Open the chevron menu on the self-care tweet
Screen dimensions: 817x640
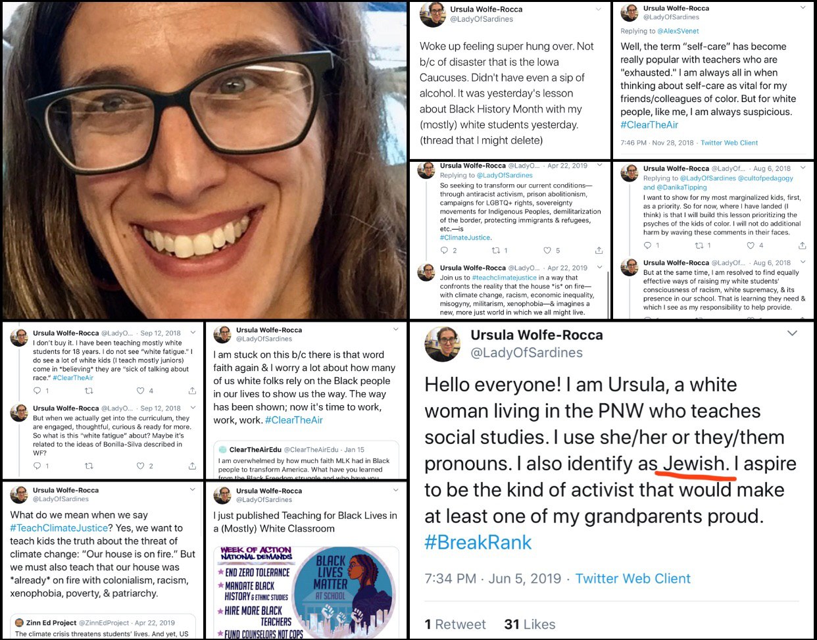(x=803, y=8)
